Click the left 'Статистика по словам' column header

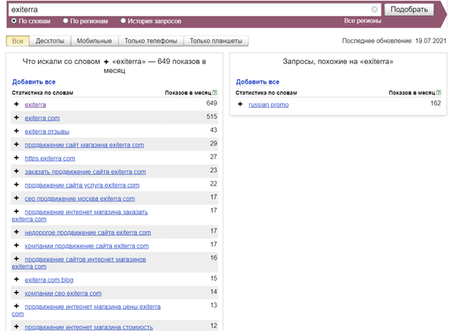click(42, 93)
